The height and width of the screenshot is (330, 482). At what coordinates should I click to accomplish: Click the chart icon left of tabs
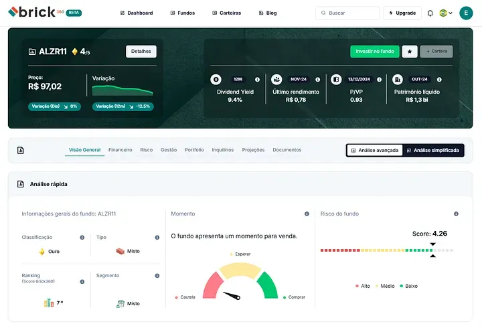[x=21, y=151]
